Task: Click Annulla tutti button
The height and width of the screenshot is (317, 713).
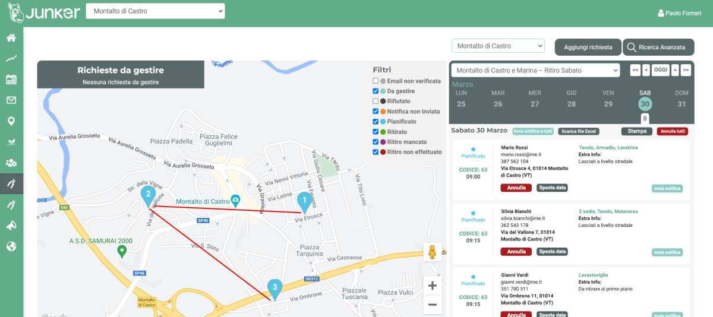Action: coord(673,131)
